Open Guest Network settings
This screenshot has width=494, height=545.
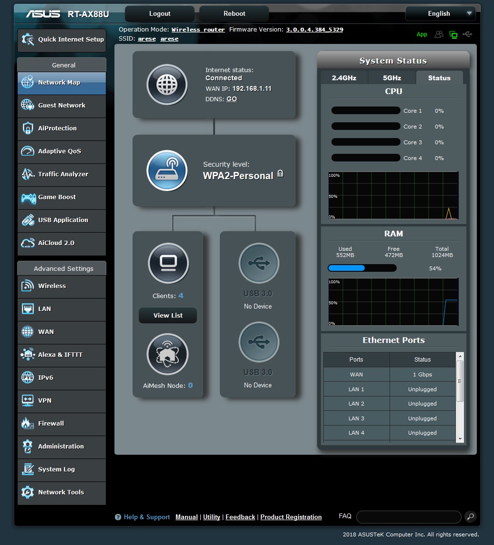click(x=62, y=106)
